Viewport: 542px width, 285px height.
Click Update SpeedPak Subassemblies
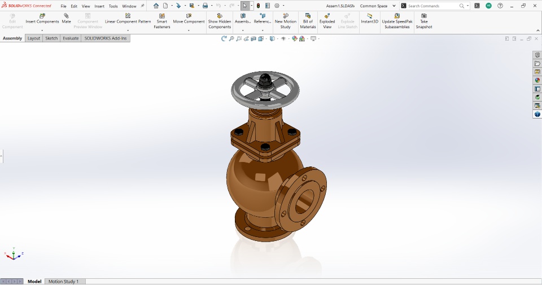point(397,21)
